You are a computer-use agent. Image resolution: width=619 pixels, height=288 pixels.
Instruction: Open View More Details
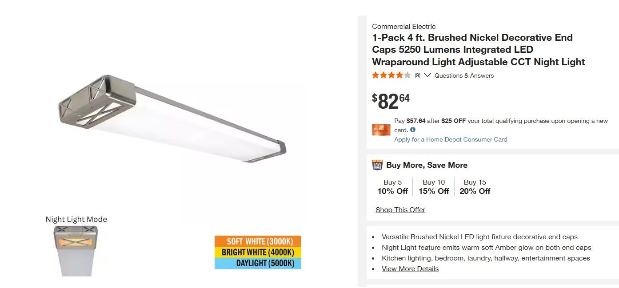(410, 269)
